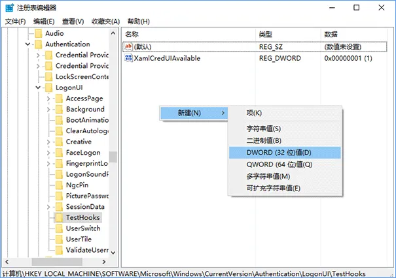Viewport: 396px width, 278px height.
Task: Click the Creative folder icon
Action: pyautogui.click(x=59, y=142)
